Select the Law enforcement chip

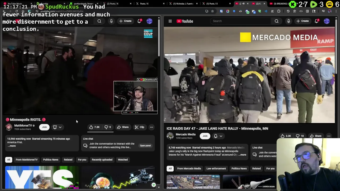(x=216, y=168)
